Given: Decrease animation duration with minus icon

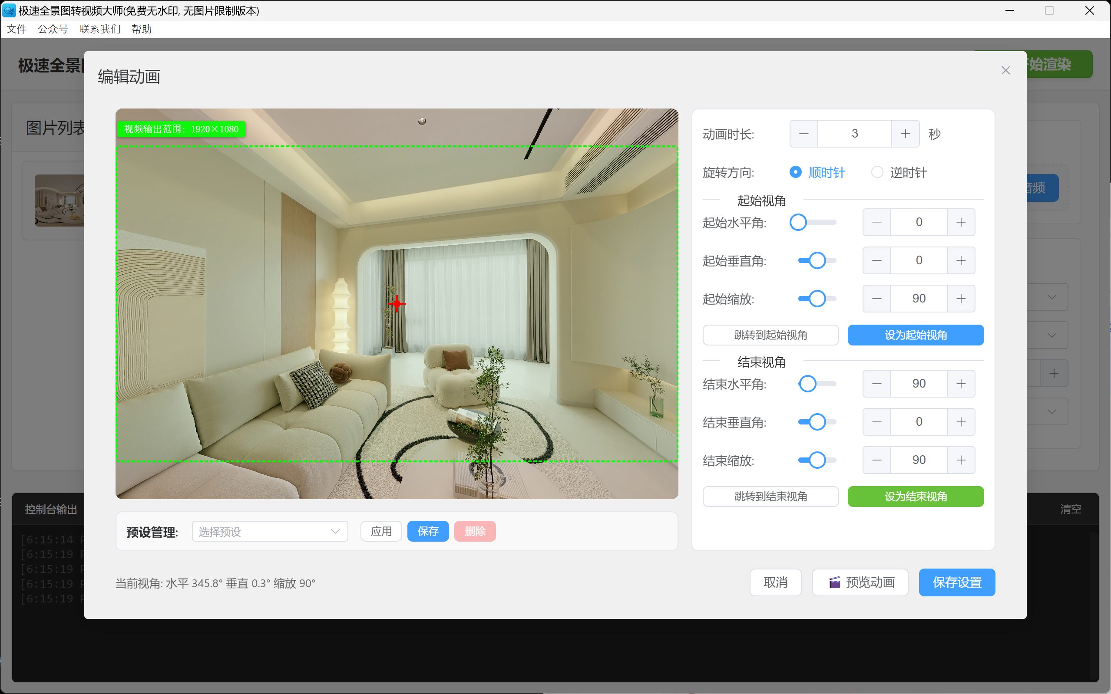Looking at the screenshot, I should tap(803, 134).
